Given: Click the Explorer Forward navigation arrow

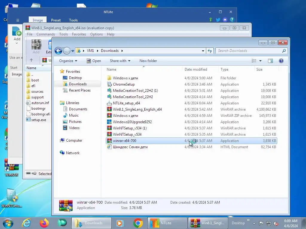Looking at the screenshot, I should (67, 51).
